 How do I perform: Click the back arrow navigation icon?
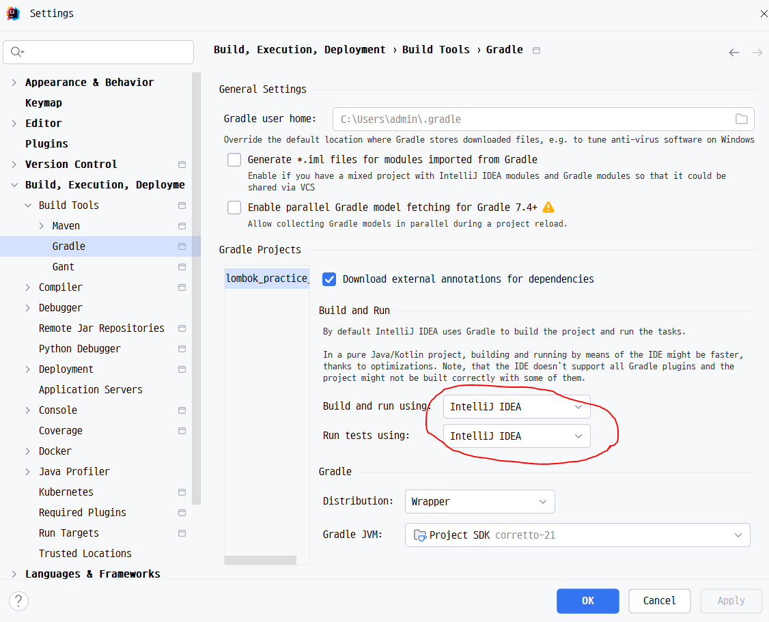tap(733, 53)
